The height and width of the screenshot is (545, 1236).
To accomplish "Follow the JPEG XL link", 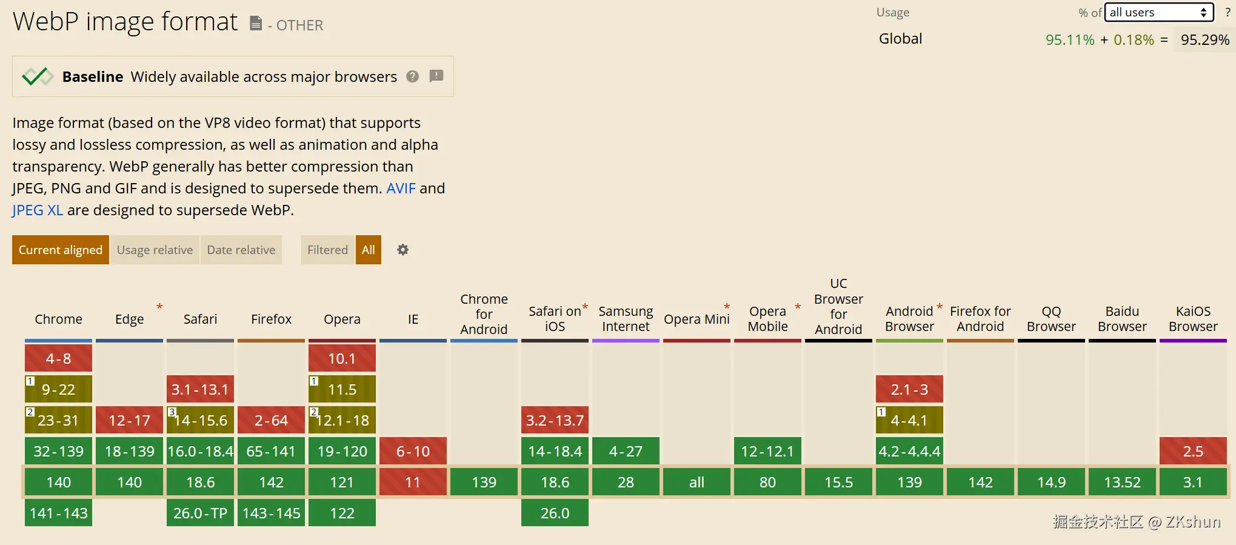I will (x=38, y=210).
